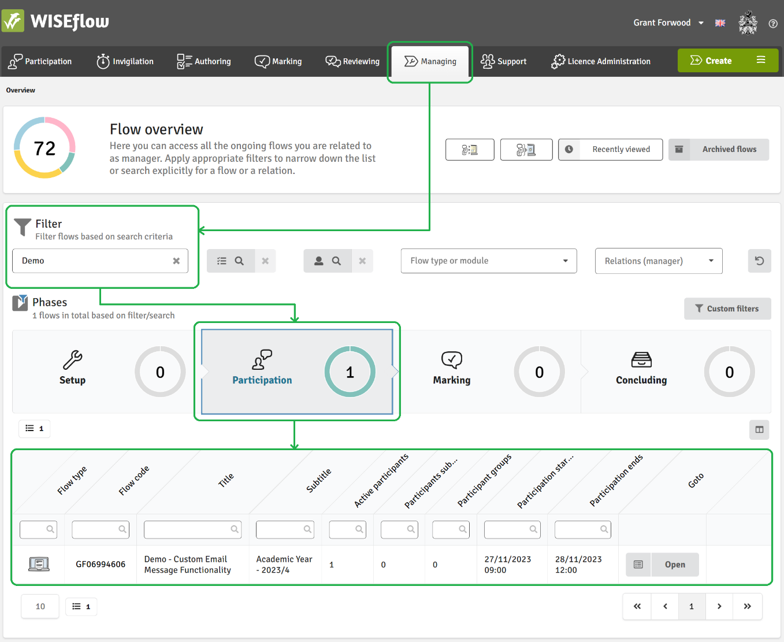
Task: Clear the person search filter
Action: coord(362,261)
